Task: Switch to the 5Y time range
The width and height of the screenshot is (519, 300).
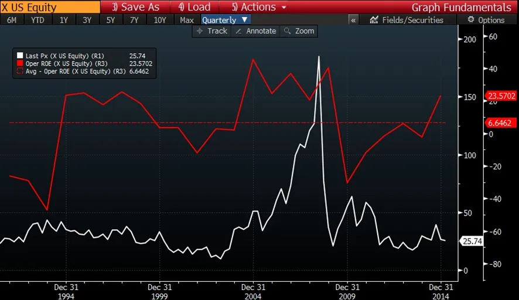Action: 111,20
